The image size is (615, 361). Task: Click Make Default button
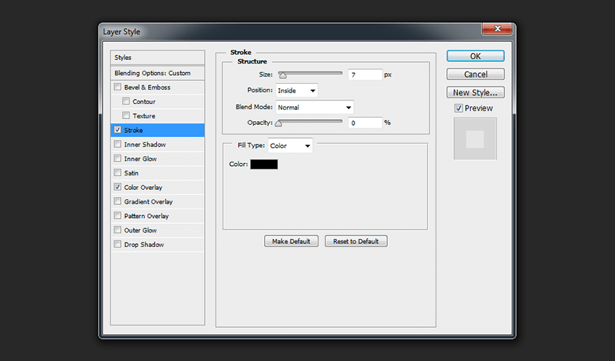coord(291,241)
